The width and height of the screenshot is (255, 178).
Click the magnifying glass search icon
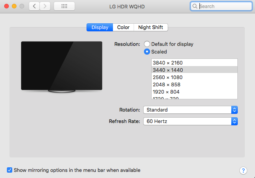point(195,6)
